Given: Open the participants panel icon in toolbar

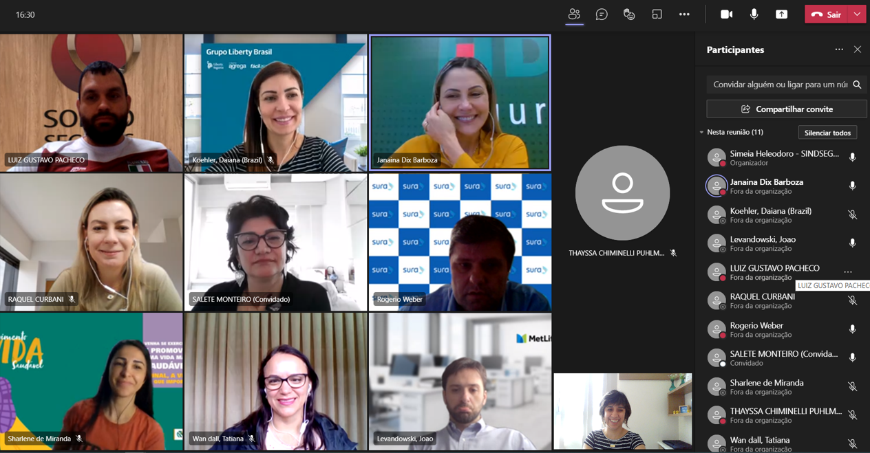Looking at the screenshot, I should pos(574,14).
